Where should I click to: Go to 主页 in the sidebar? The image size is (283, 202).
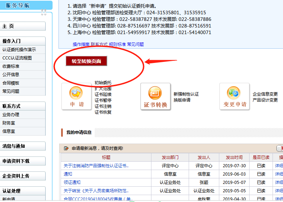23,26
